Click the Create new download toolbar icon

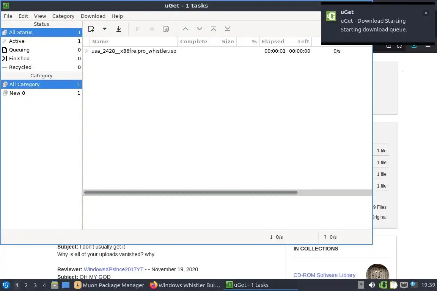[x=91, y=29]
